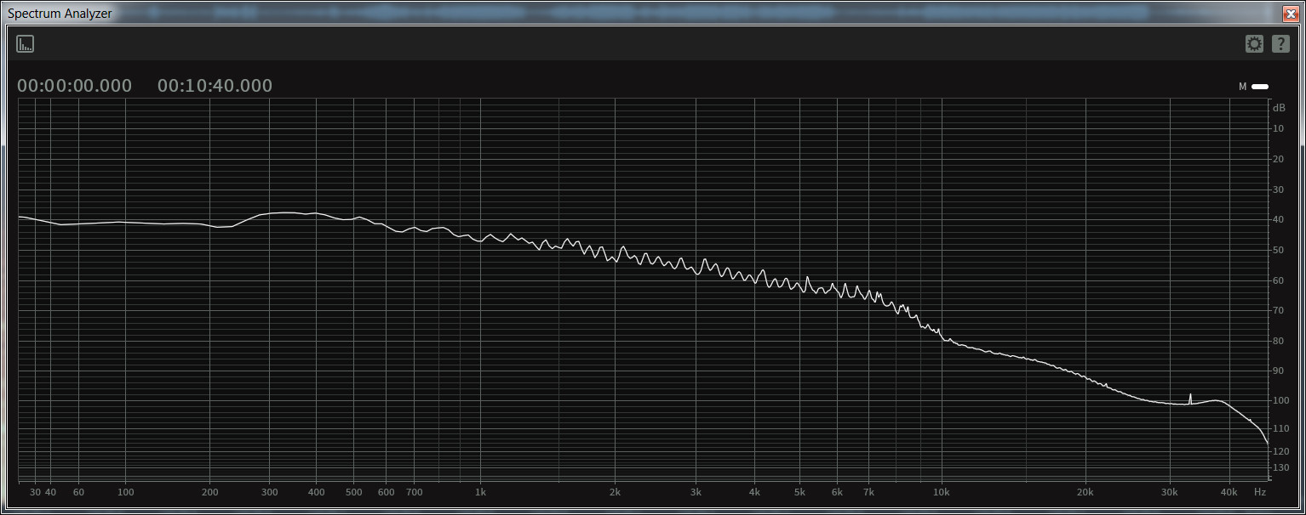Click the 30k frequency axis label

[1170, 492]
